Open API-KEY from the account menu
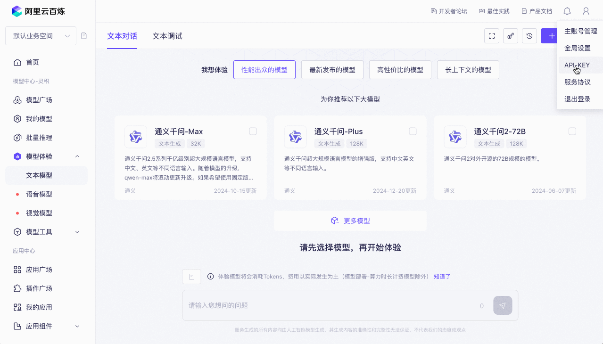The height and width of the screenshot is (344, 603). (580, 65)
